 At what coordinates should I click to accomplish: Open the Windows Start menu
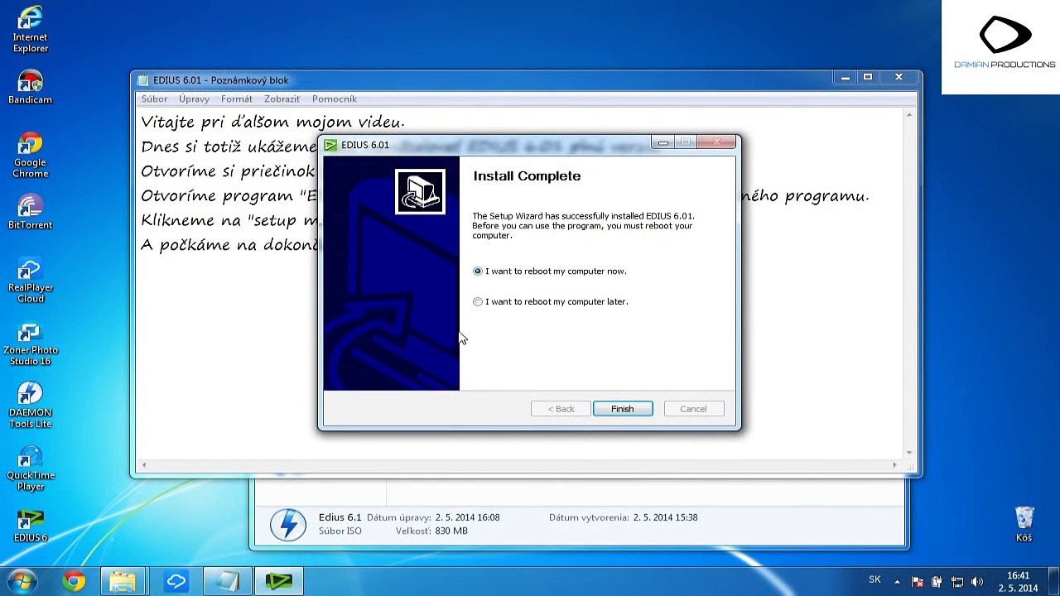coord(22,581)
